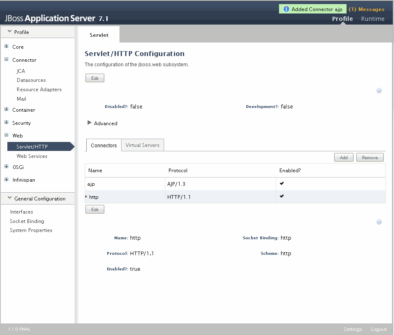This screenshot has height=335, width=394.
Task: Click the enabled checkmark for ajp
Action: (x=281, y=183)
